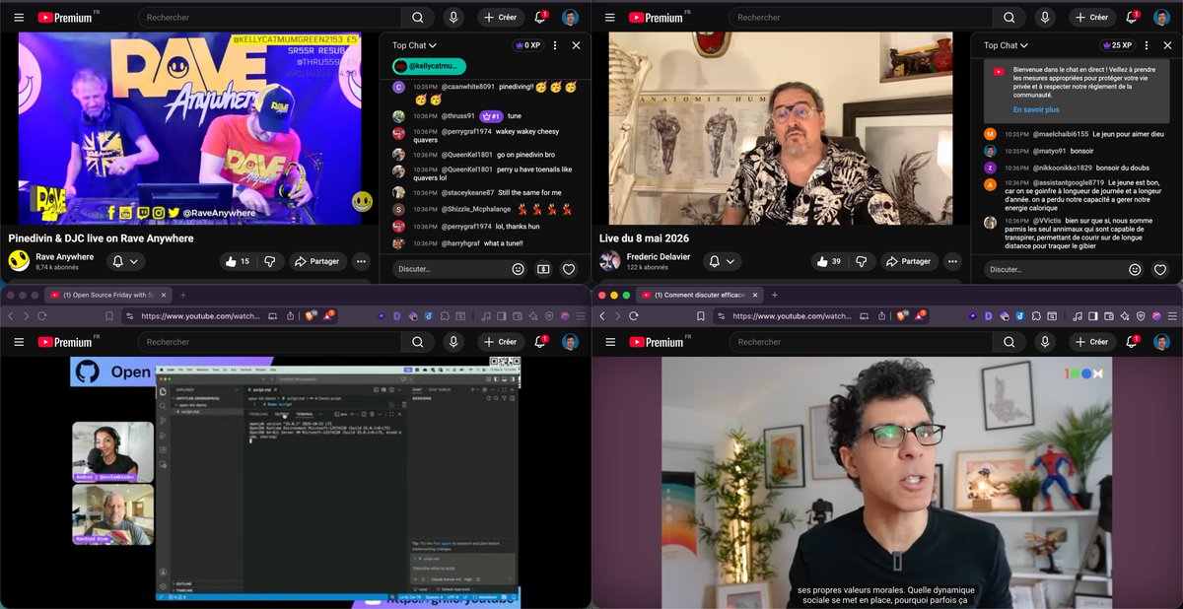Open emoji picker in Frederic Delavier chat
The image size is (1183, 609).
point(1135,269)
